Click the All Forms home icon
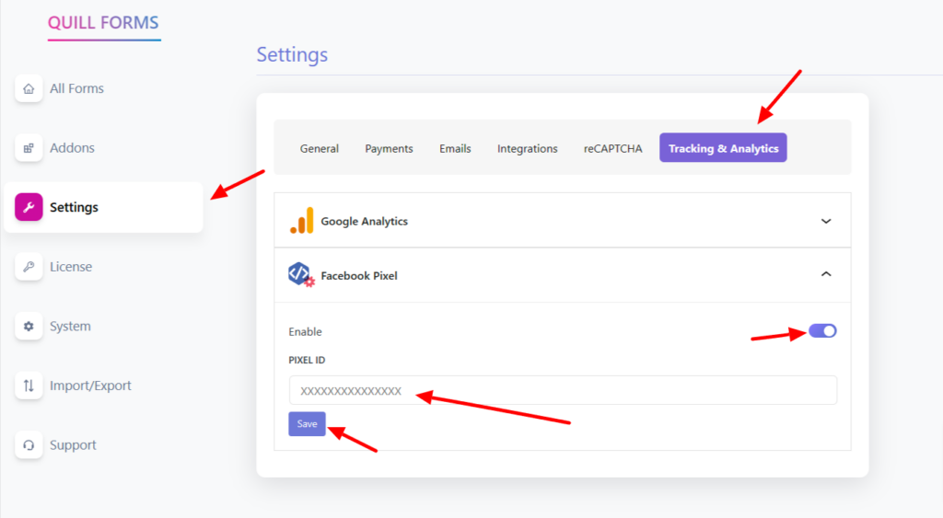This screenshot has height=518, width=943. (x=29, y=88)
